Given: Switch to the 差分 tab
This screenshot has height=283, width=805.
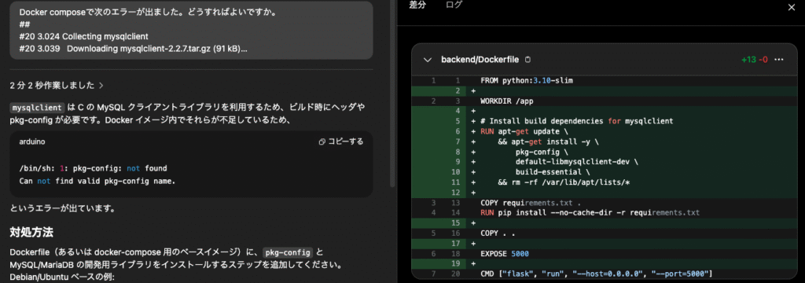Looking at the screenshot, I should pos(417,6).
